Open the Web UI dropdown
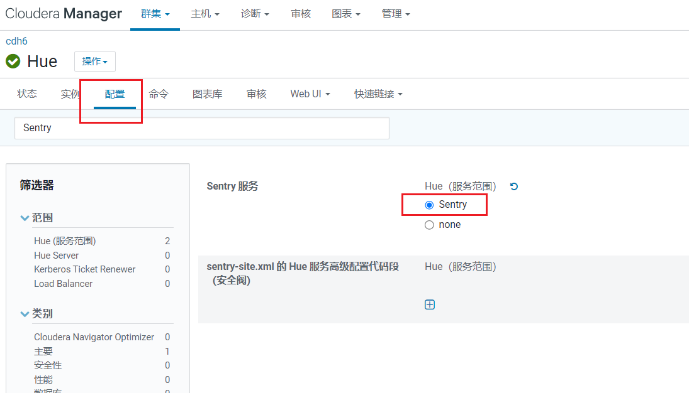This screenshot has height=393, width=689. point(310,94)
